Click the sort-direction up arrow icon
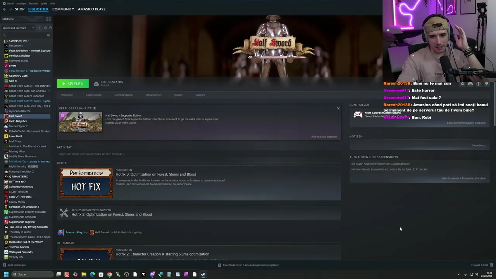 click(x=39, y=28)
